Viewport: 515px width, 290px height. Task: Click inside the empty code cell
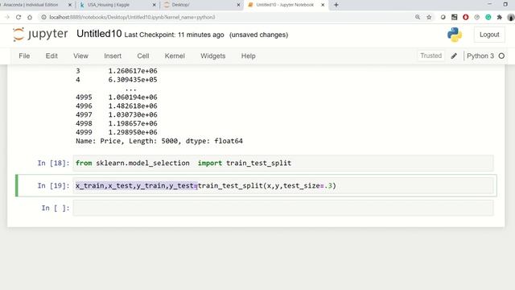point(283,208)
